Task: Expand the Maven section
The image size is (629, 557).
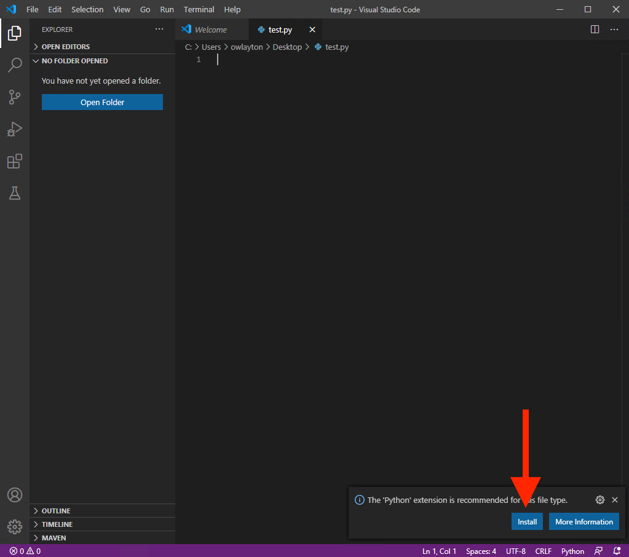Action: 102,538
